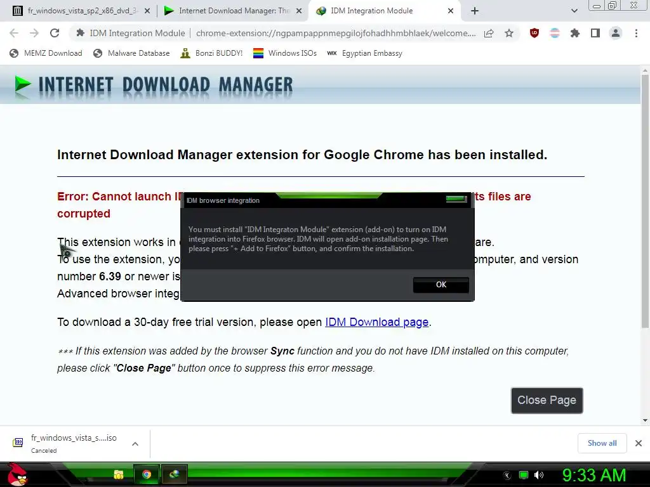Click the network tray icon
The width and height of the screenshot is (650, 487).
524,475
